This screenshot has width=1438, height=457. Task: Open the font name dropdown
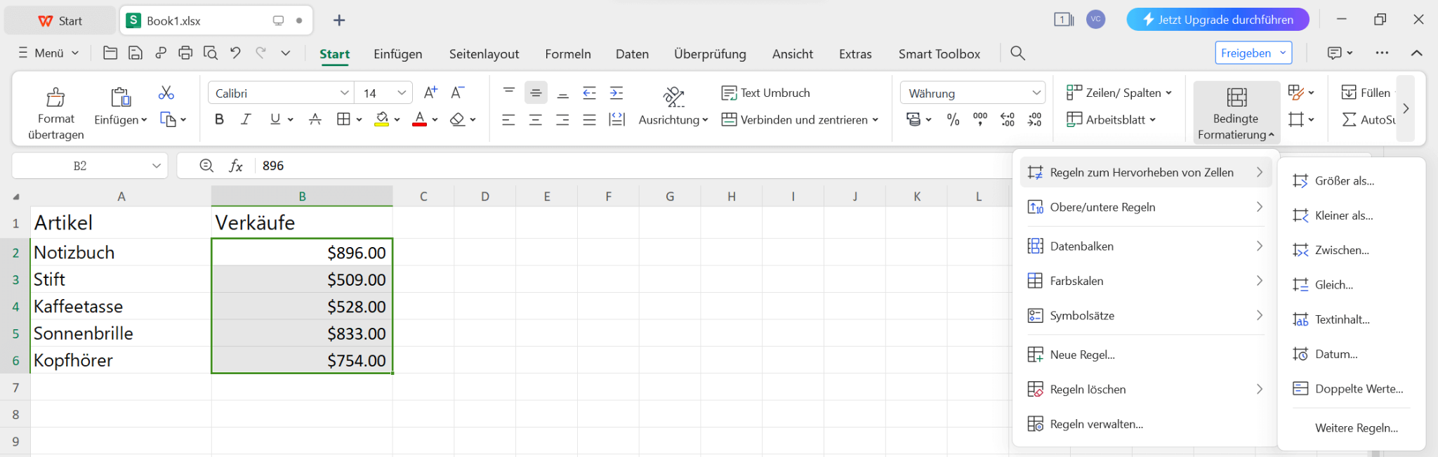tap(344, 93)
